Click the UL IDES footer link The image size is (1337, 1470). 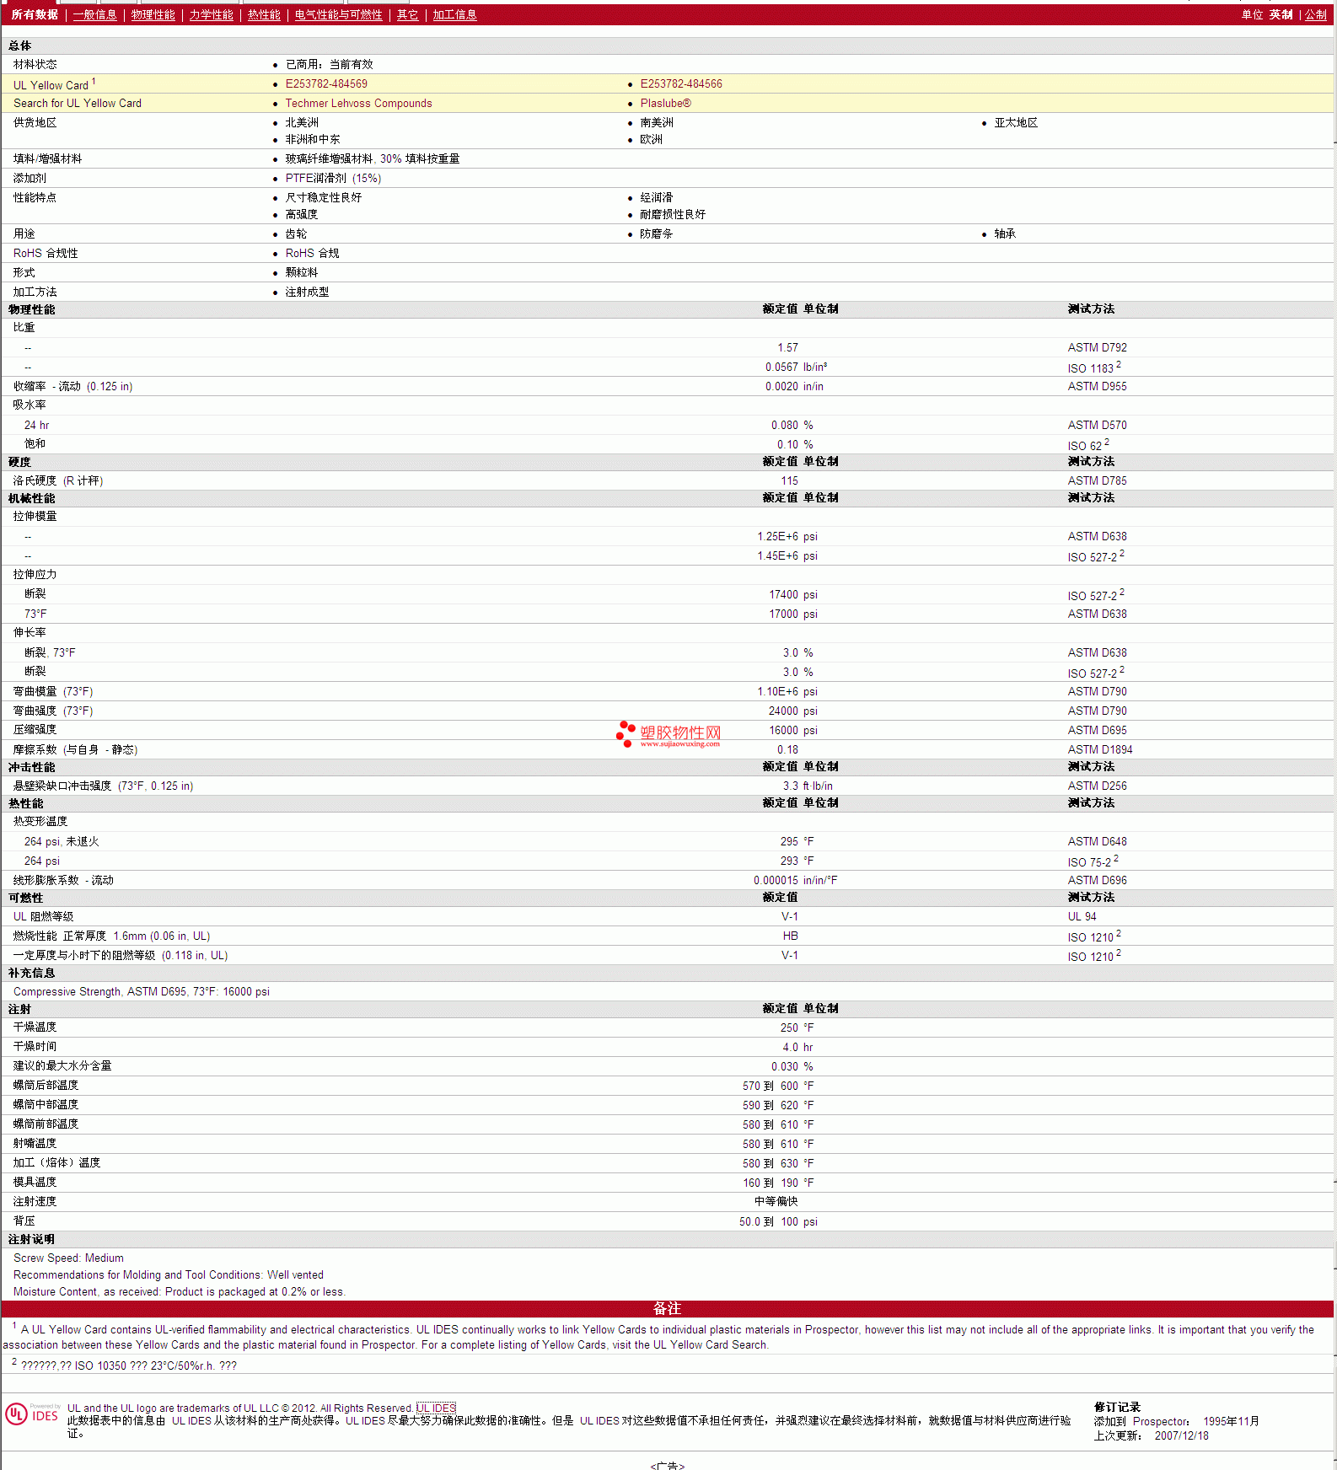(436, 1408)
